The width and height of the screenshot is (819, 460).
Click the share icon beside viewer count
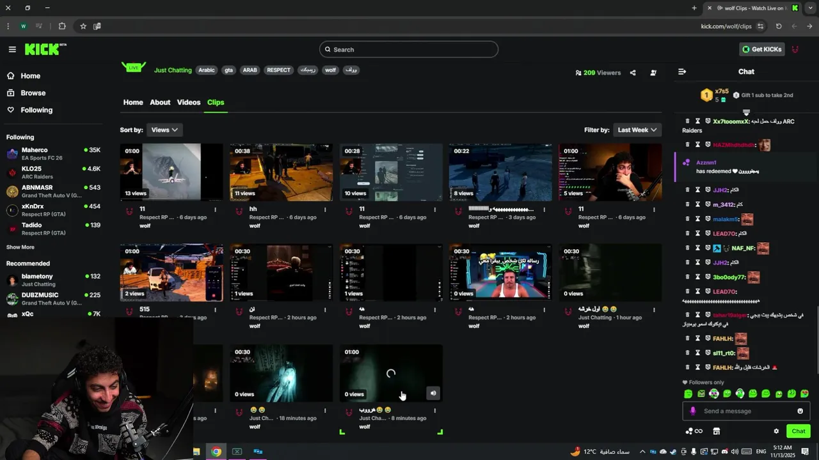point(633,73)
